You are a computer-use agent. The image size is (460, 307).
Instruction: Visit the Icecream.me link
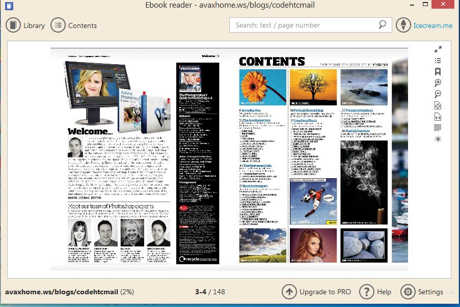(x=432, y=26)
